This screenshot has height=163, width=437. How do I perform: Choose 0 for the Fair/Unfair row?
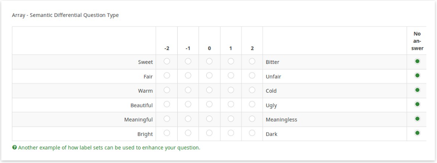209,75
